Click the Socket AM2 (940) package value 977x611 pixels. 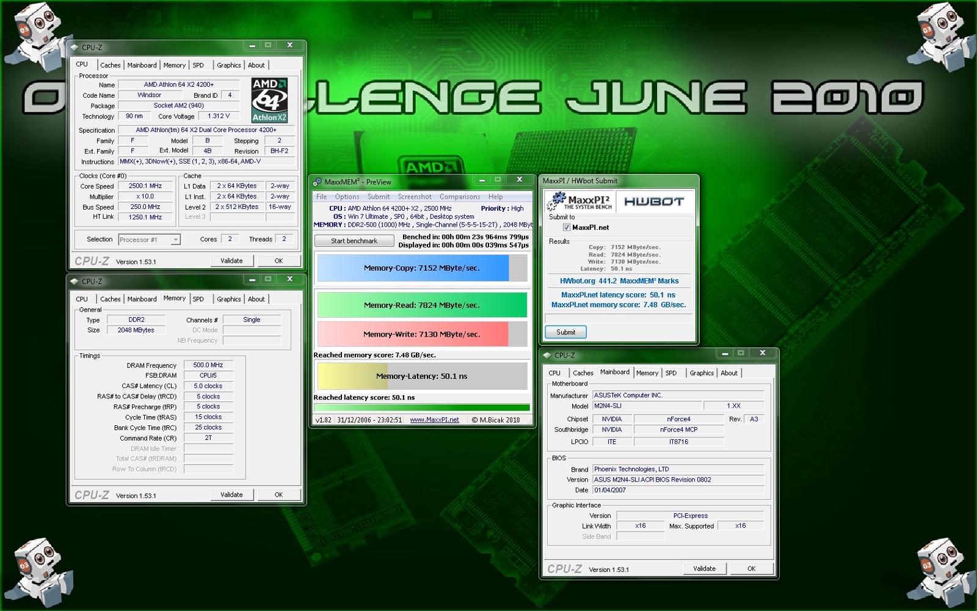pyautogui.click(x=179, y=106)
